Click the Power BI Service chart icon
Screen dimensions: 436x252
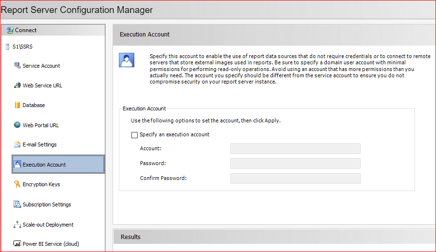click(x=17, y=244)
